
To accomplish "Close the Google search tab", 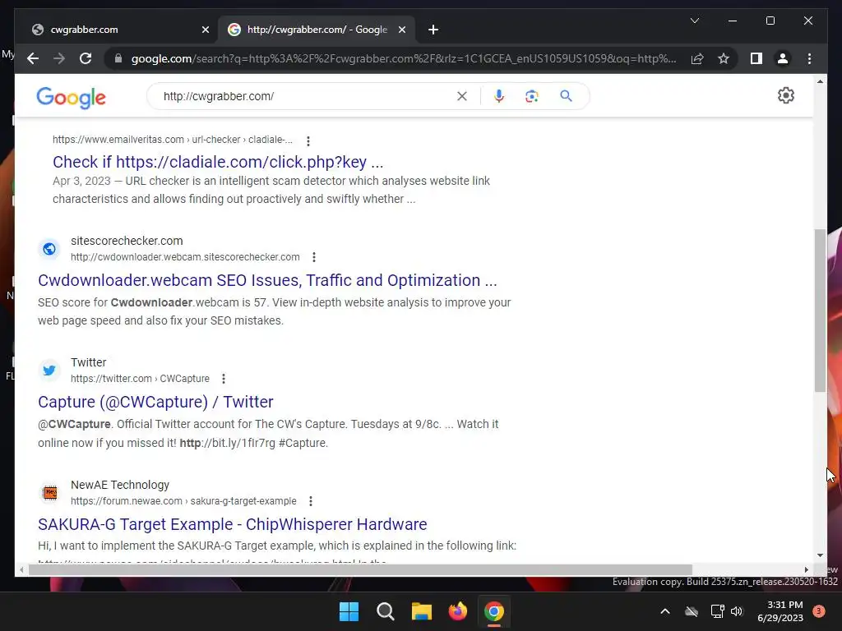I will click(401, 30).
